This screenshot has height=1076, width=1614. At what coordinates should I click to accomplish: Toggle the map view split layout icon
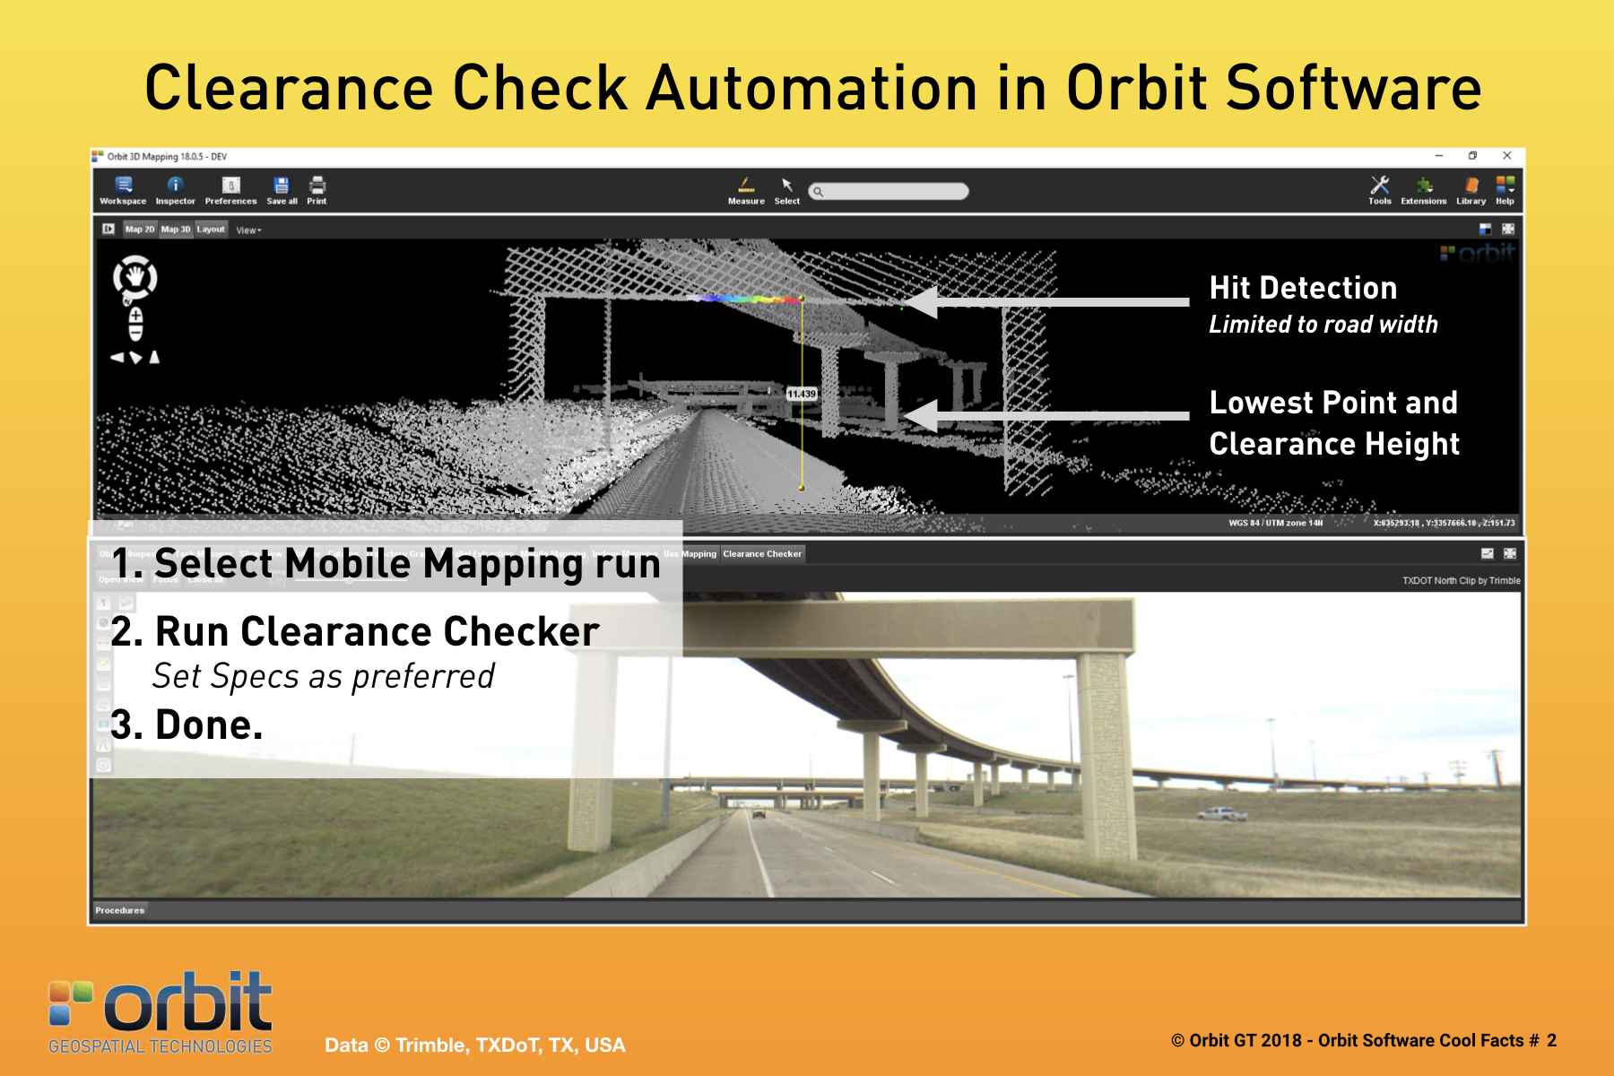coord(1485,230)
